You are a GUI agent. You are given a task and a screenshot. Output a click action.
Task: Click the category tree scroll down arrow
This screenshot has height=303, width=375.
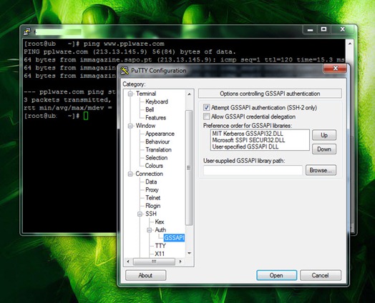pyautogui.click(x=189, y=253)
